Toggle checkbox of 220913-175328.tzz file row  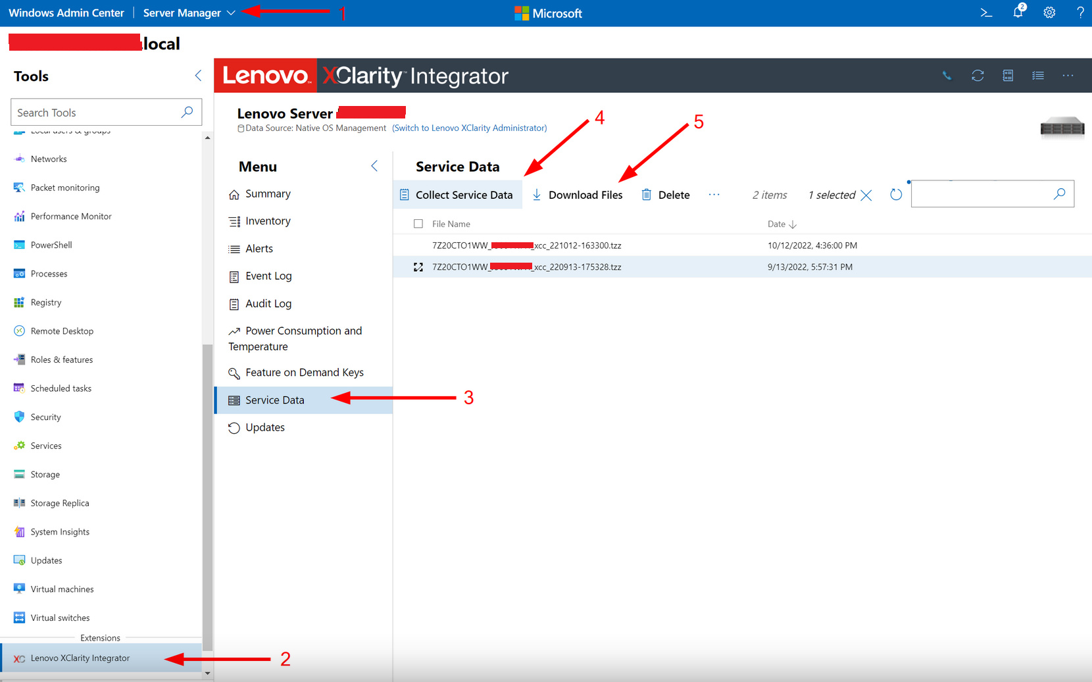coord(418,267)
